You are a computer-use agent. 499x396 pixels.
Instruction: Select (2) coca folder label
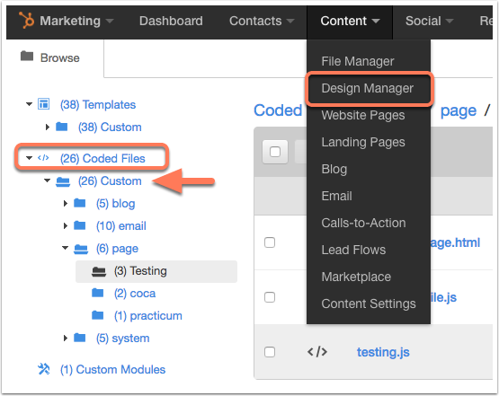tap(135, 294)
